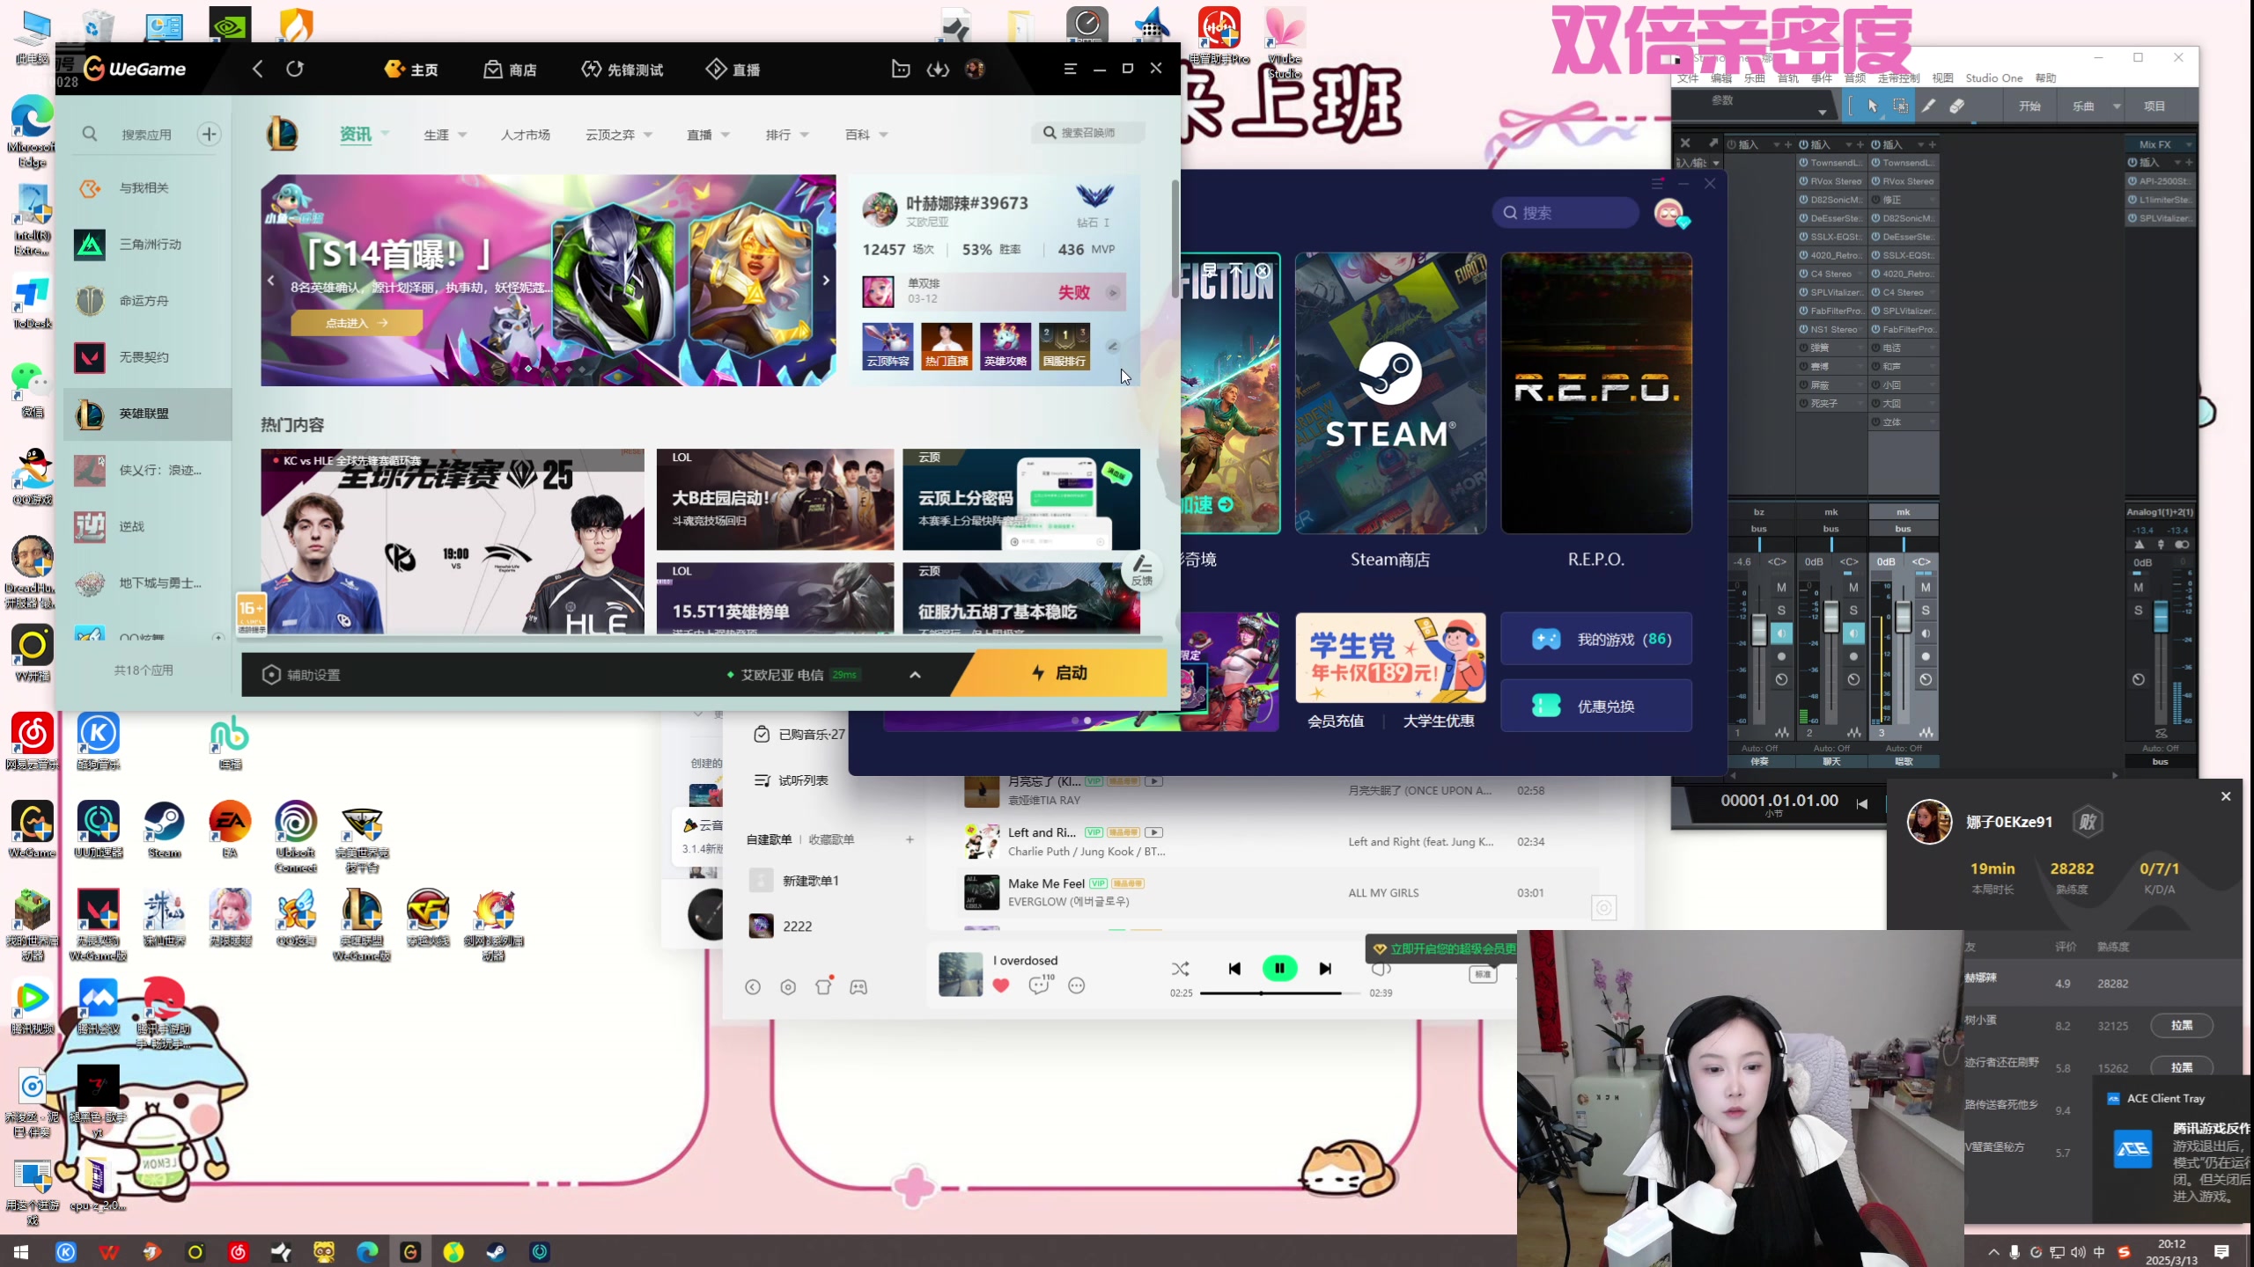Click the volume fader of mixer channel 2 聊天
2254x1267 pixels.
[x=1830, y=618]
